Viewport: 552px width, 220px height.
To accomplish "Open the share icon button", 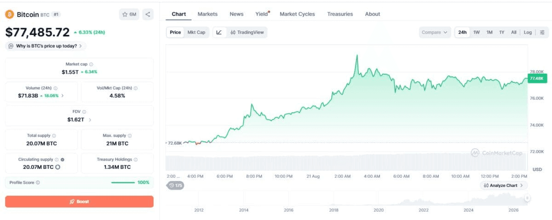I will 148,14.
